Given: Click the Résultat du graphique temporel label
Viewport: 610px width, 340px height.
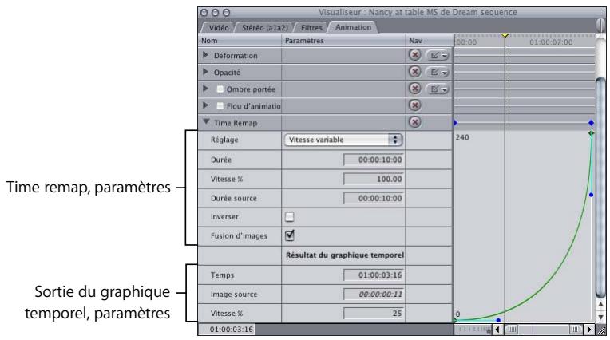Looking at the screenshot, I should [x=345, y=255].
